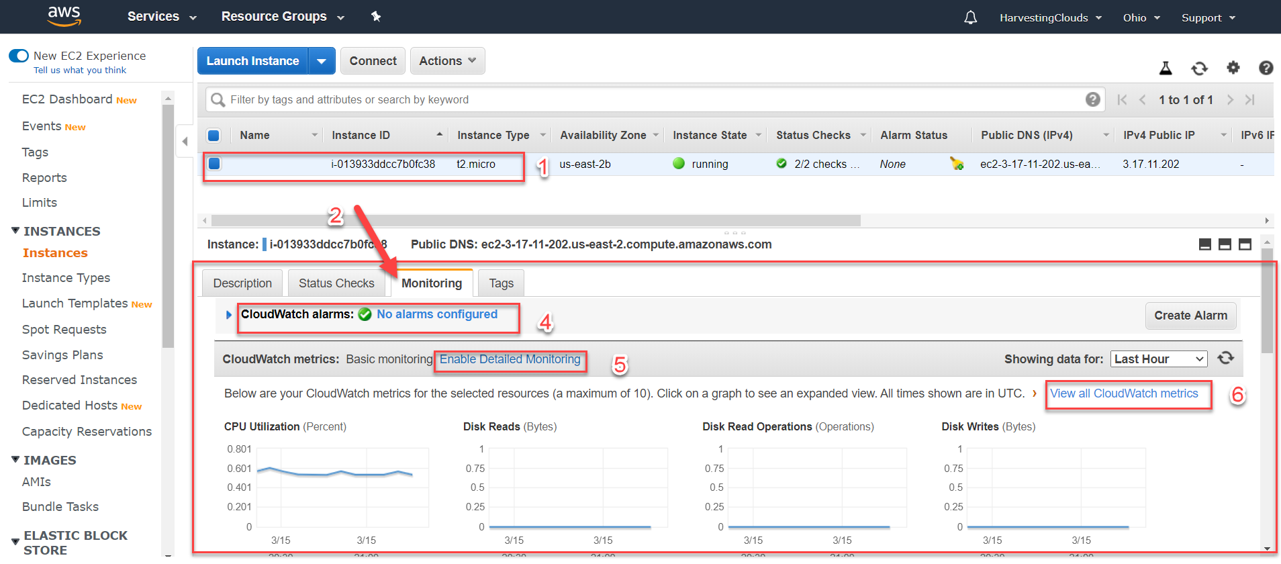
Task: Open Spot Requests in sidebar
Action: [64, 330]
